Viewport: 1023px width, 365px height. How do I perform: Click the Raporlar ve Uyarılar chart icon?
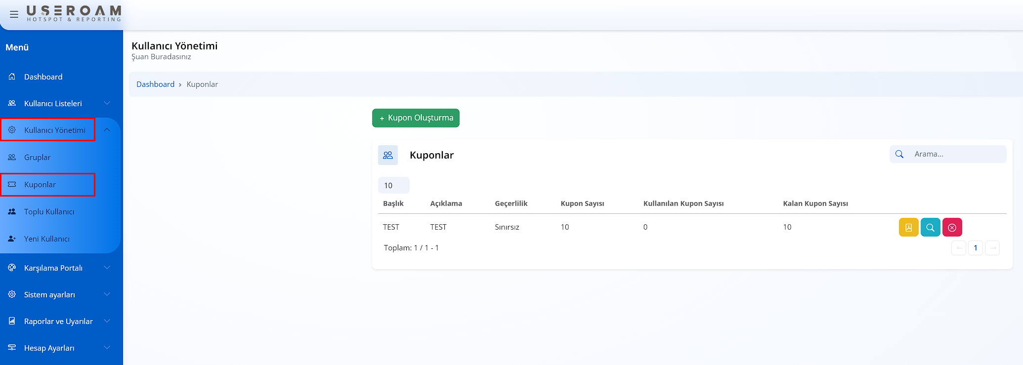[x=12, y=321]
